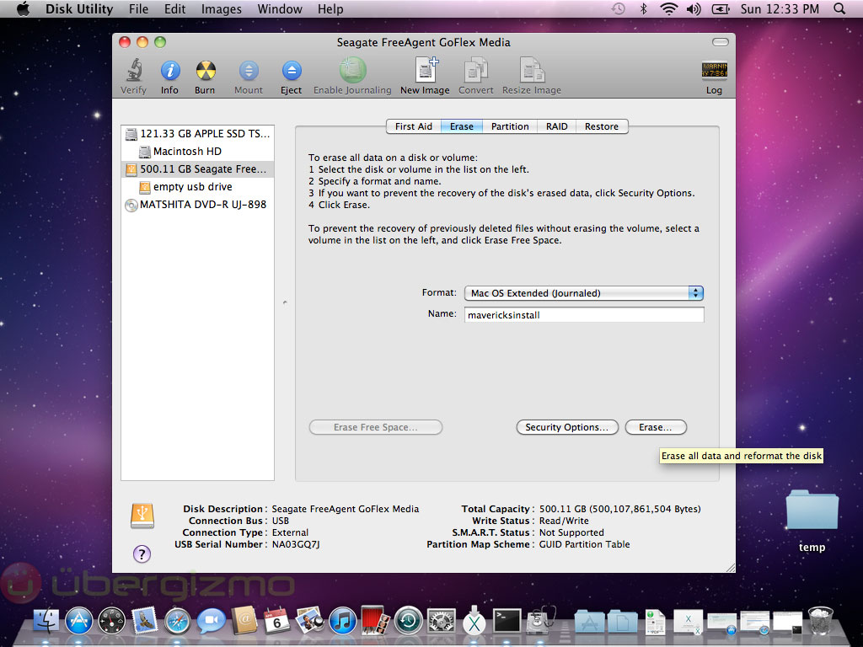Viewport: 863px width, 647px height.
Task: Select 121.33 GB APPLE SSD disk
Action: pos(197,134)
